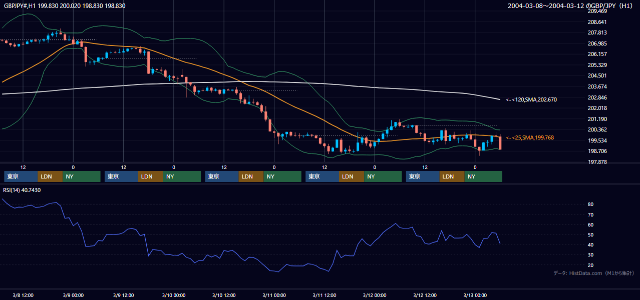Click price axis label 204.501
This screenshot has width=640, height=300.
tap(597, 75)
